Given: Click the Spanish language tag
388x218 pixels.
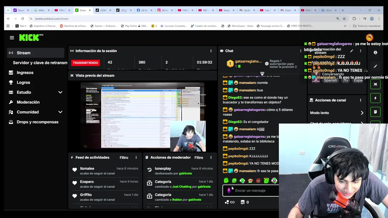Looking at the screenshot, I should pos(330,80).
